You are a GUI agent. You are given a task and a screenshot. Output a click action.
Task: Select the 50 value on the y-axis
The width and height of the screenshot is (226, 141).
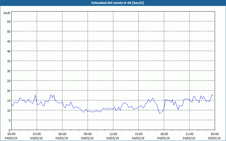[x=9, y=31]
